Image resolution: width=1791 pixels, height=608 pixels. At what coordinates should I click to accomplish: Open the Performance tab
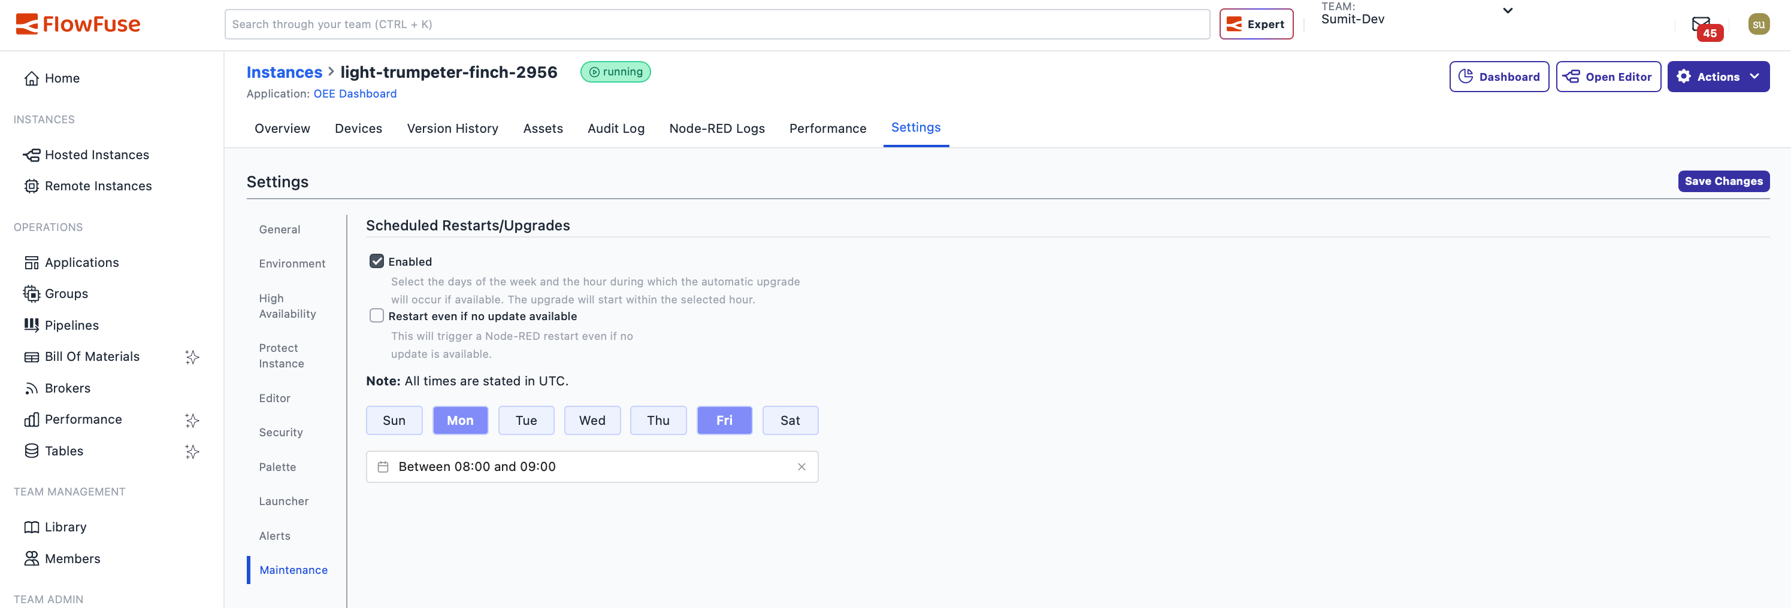coord(827,129)
